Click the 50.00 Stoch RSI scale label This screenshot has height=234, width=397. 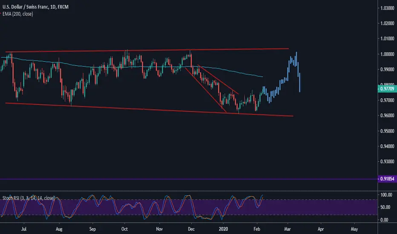pos(385,207)
